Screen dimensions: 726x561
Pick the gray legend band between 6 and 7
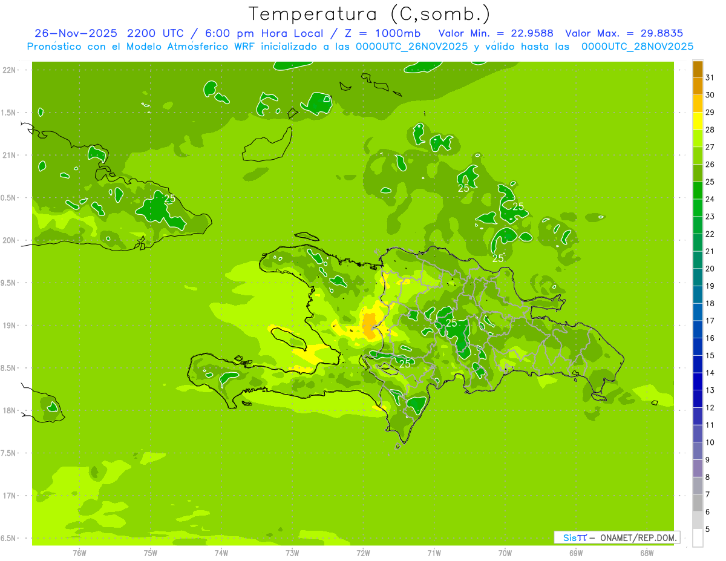698,503
